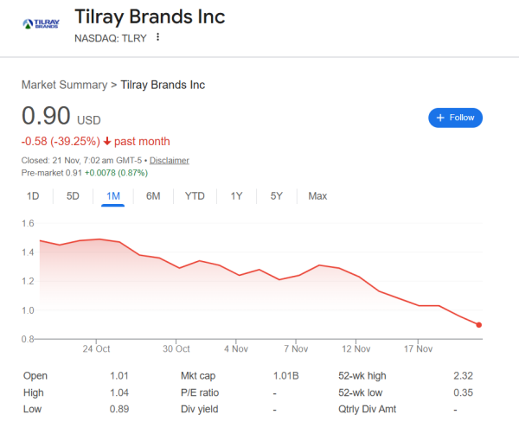Open the three-dot options menu

tap(157, 37)
